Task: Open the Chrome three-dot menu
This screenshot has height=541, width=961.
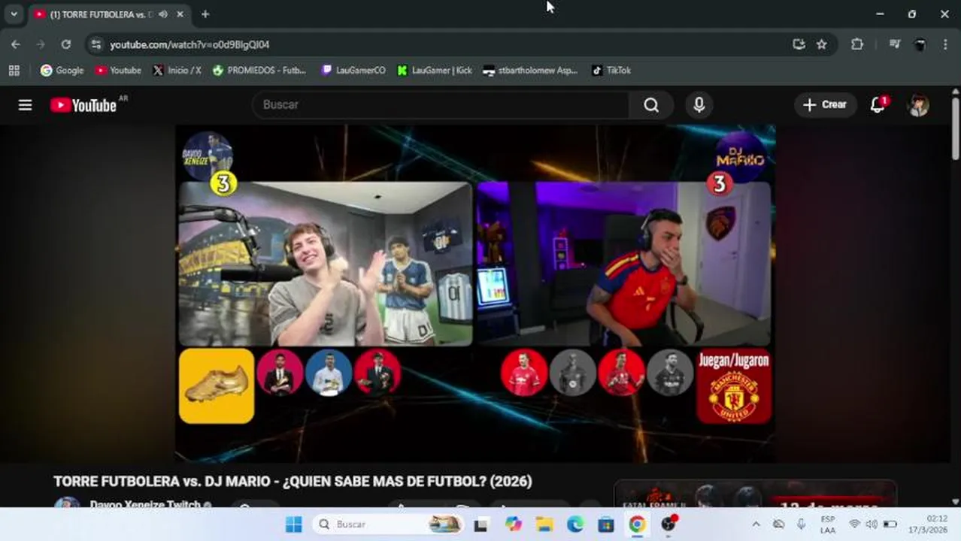Action: (x=945, y=44)
